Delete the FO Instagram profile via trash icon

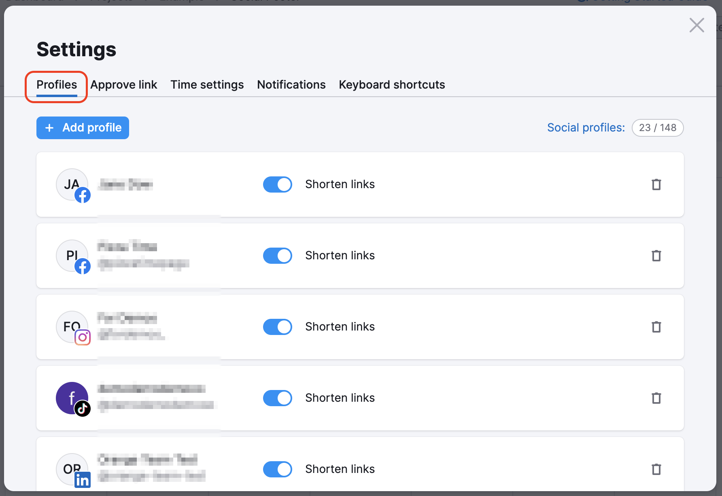[656, 326]
